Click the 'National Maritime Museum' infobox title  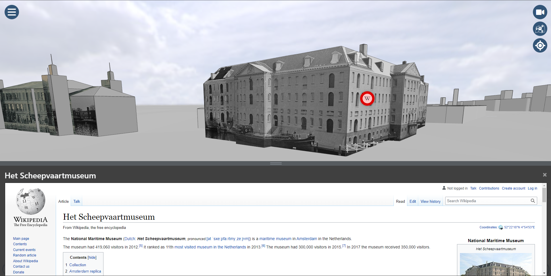[x=496, y=241]
